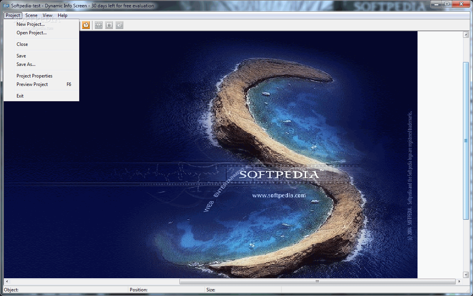This screenshot has width=473, height=296.
Task: Click the Size: status bar field
Action: pyautogui.click(x=243, y=290)
